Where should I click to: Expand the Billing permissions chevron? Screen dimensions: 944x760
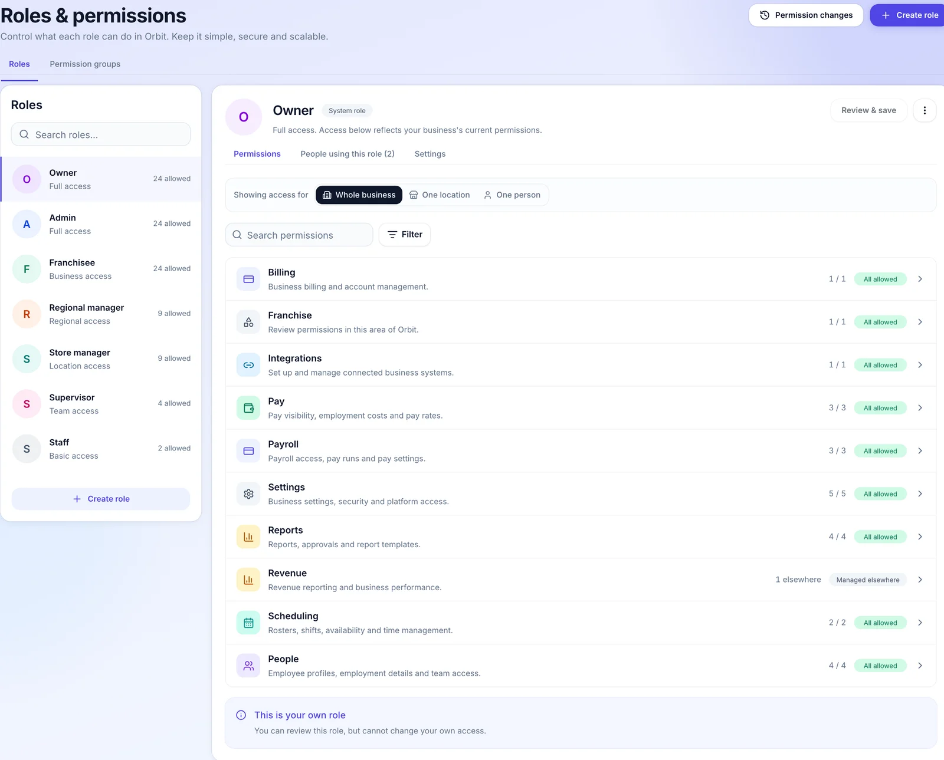(x=920, y=279)
